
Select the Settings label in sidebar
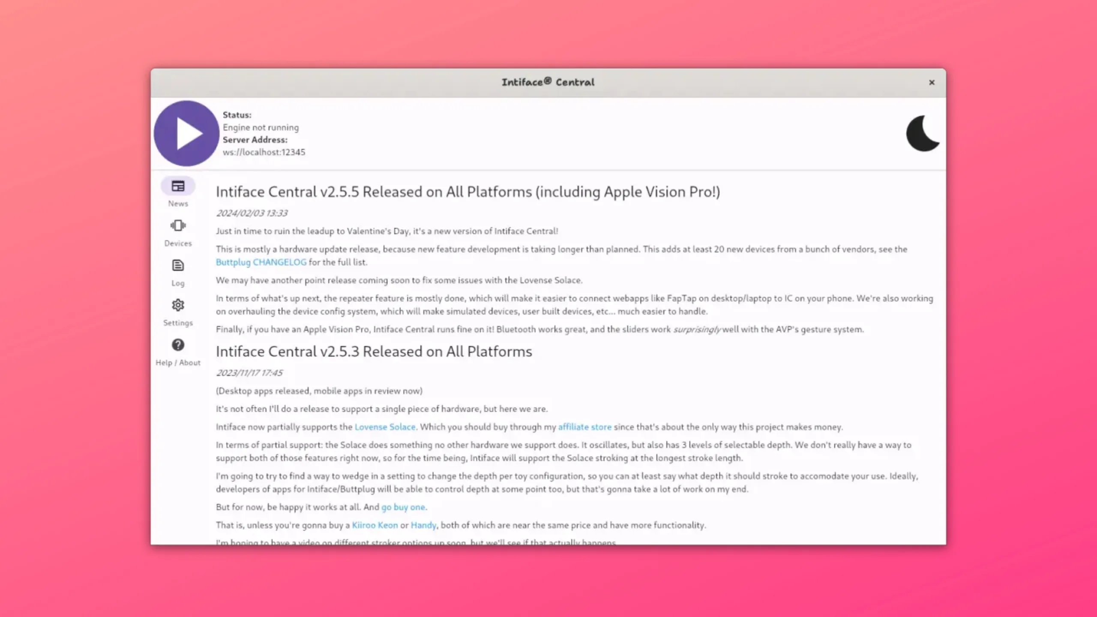point(178,323)
